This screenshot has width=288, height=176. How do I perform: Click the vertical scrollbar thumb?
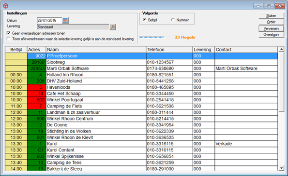pos(281,82)
